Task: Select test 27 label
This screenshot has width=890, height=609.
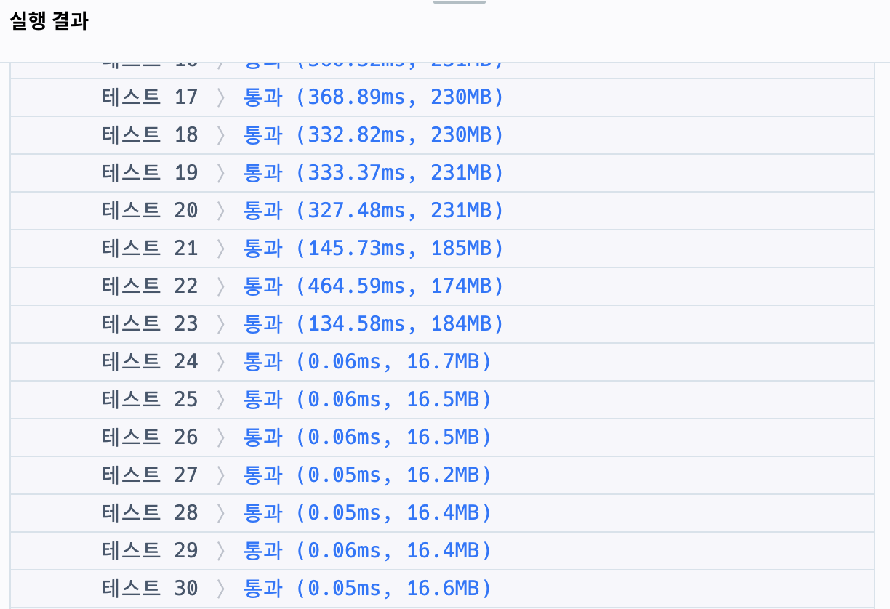Action: 150,475
